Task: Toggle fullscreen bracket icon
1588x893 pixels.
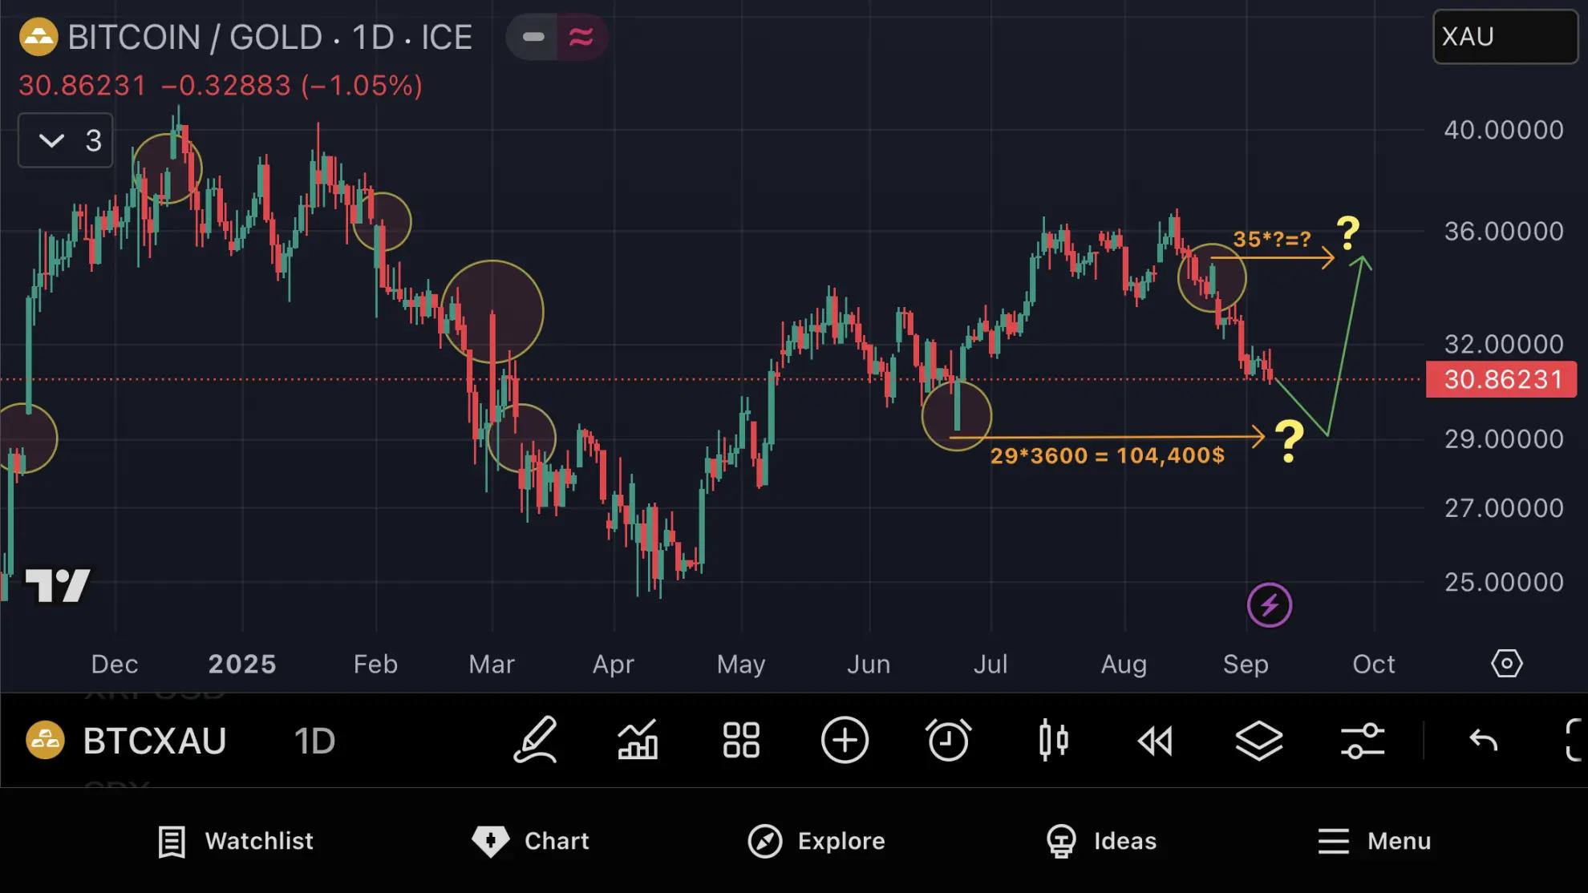Action: (1574, 739)
